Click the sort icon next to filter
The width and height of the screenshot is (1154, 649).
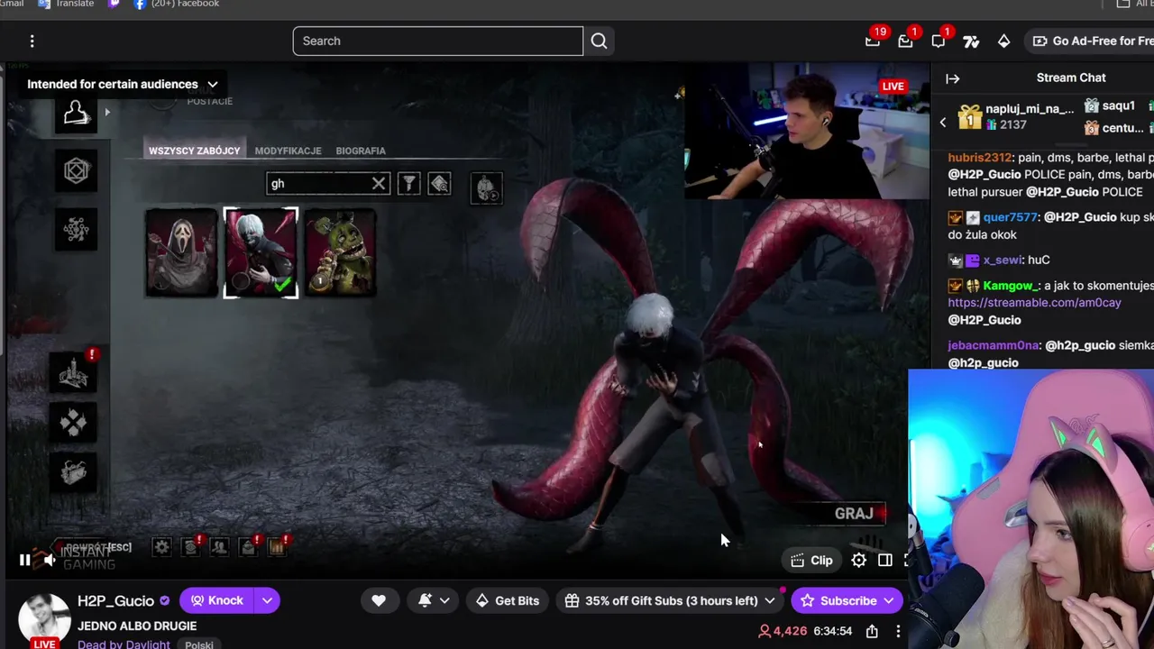(439, 184)
